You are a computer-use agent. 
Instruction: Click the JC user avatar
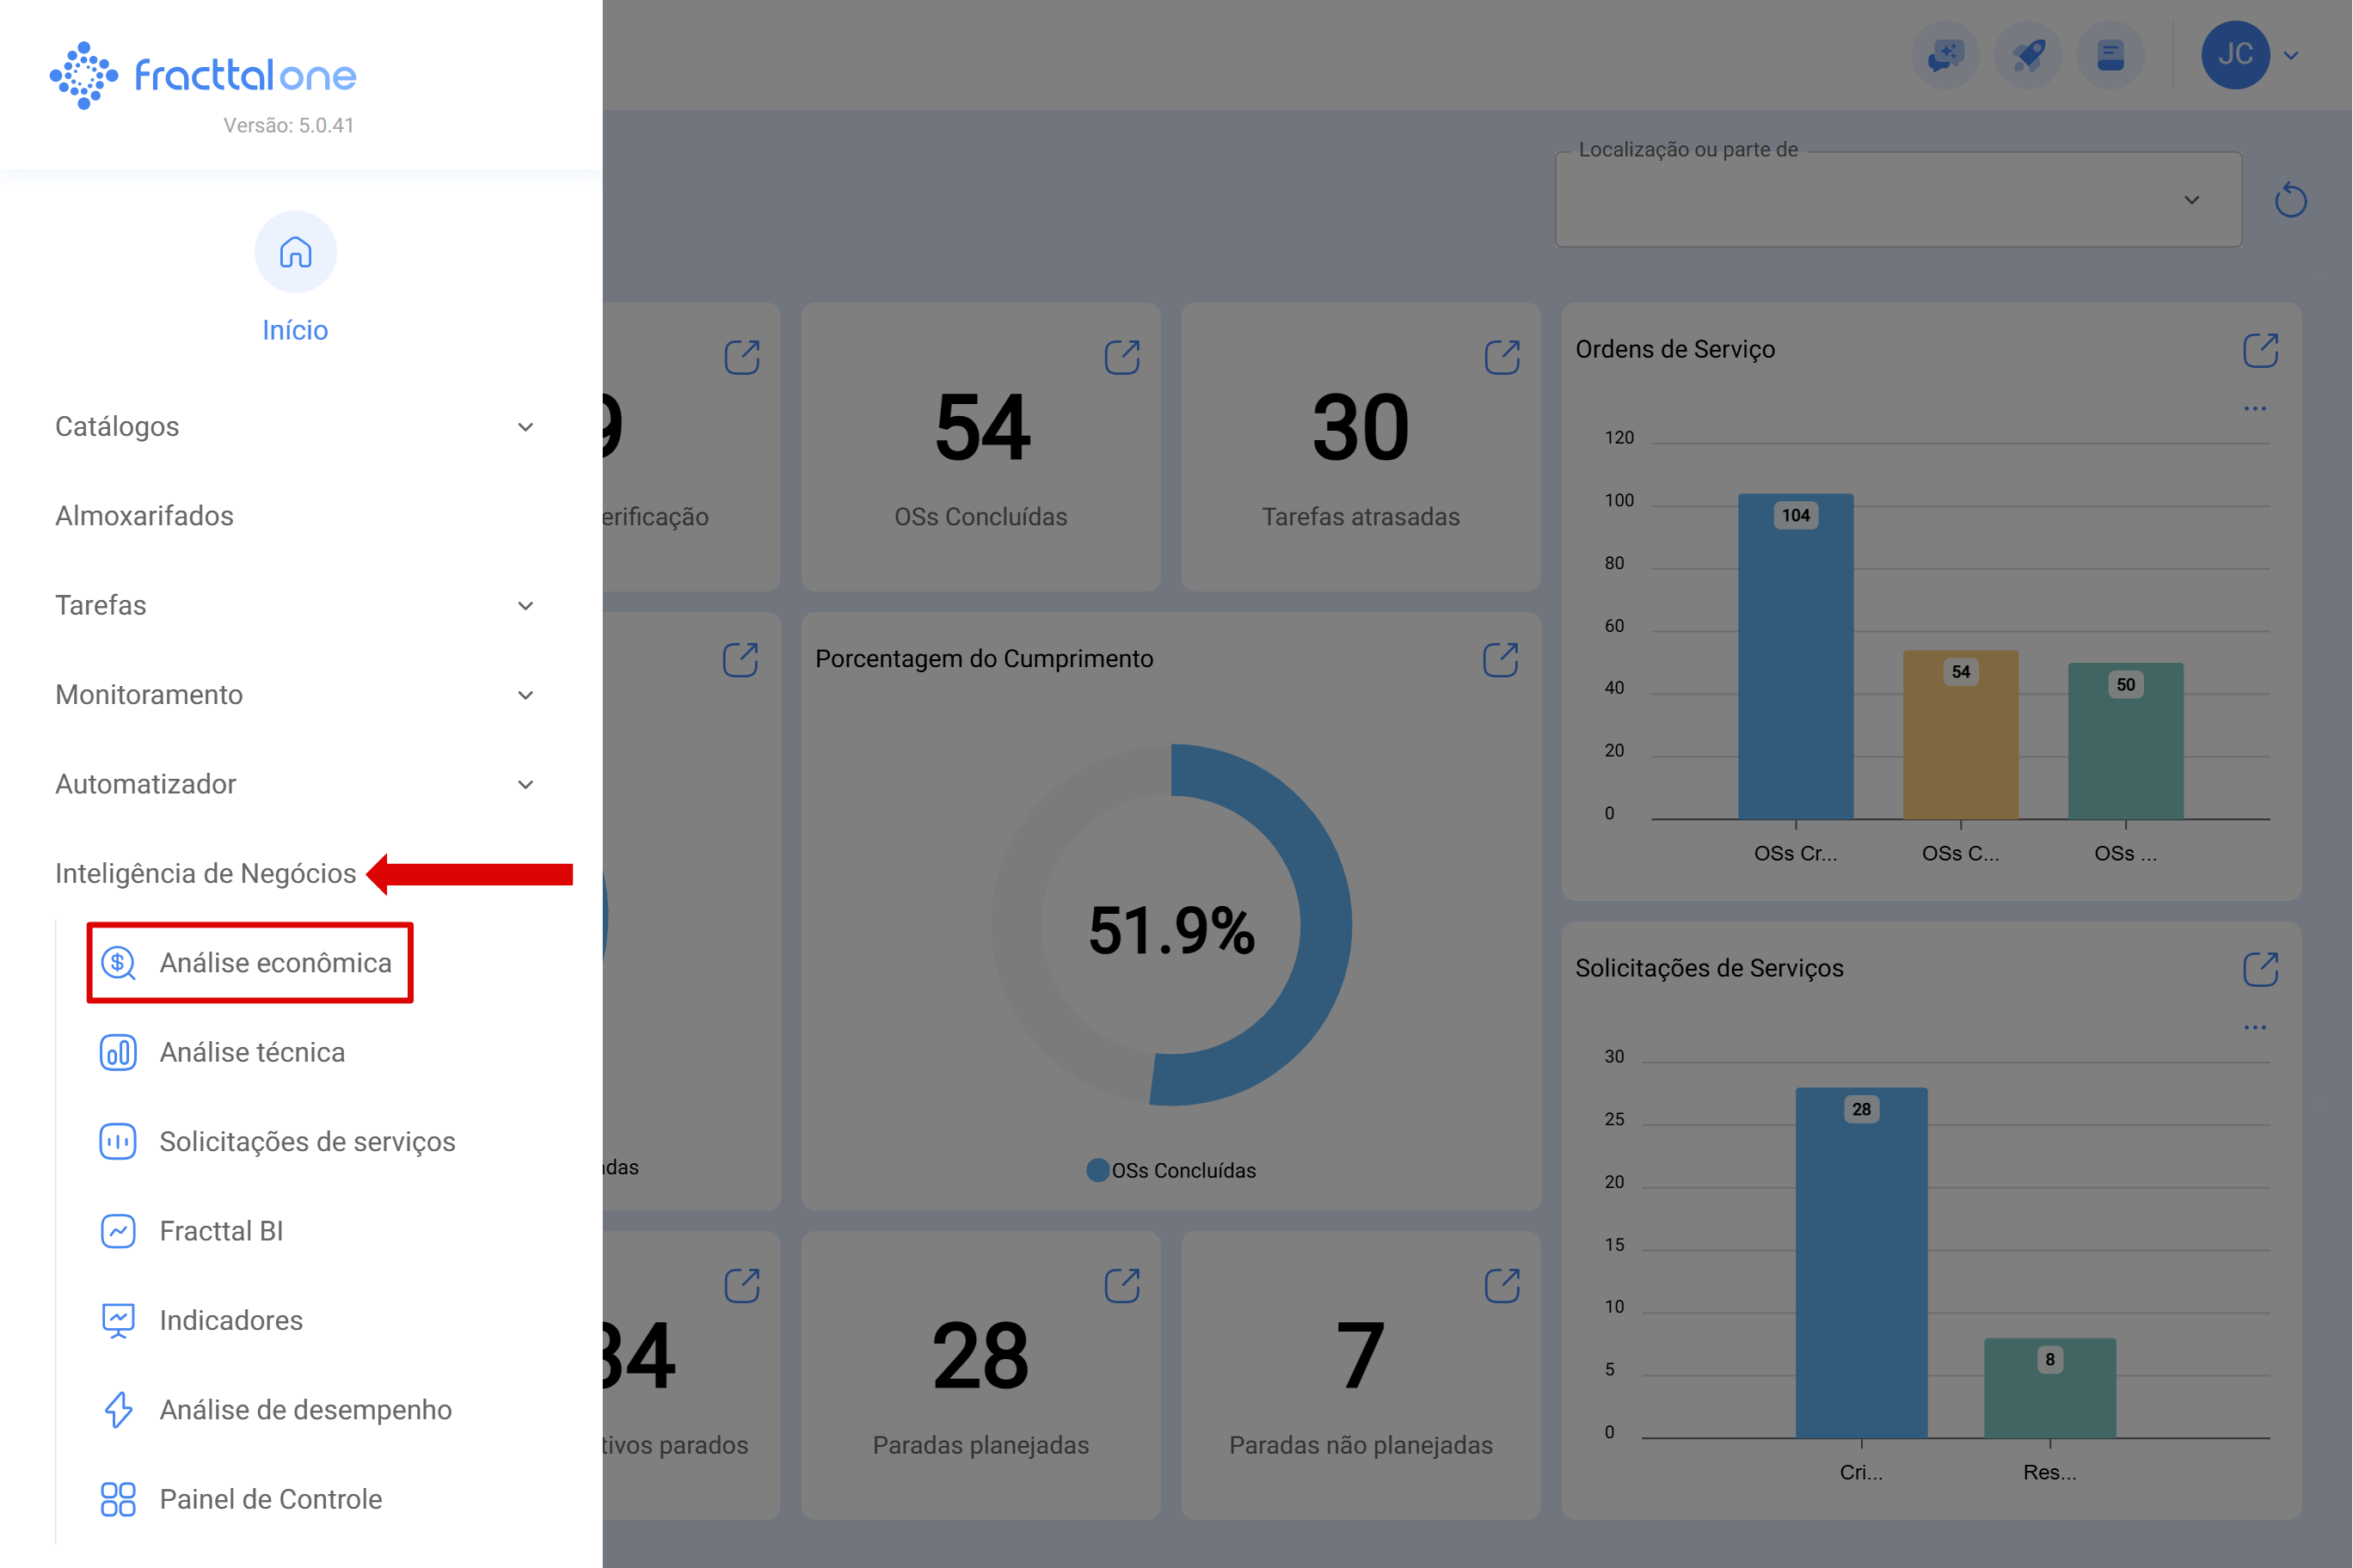pyautogui.click(x=2235, y=55)
